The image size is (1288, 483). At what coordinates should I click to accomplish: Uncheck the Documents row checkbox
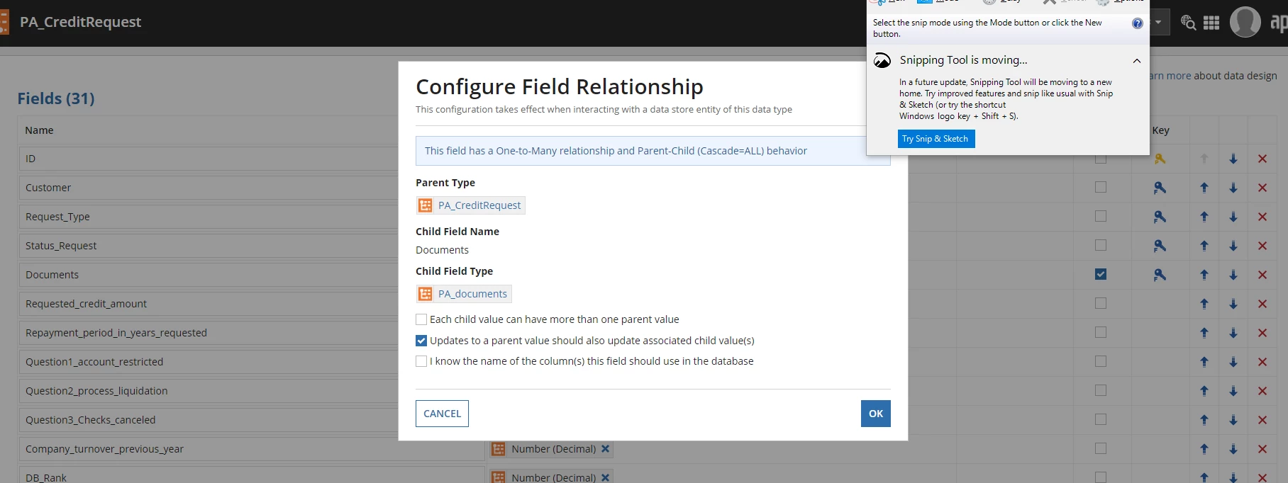coord(1101,274)
